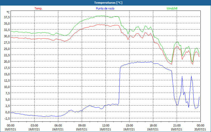The height and width of the screenshot is (132, 211).
Task: Click the 15:00 time axis label
Action: point(129,126)
